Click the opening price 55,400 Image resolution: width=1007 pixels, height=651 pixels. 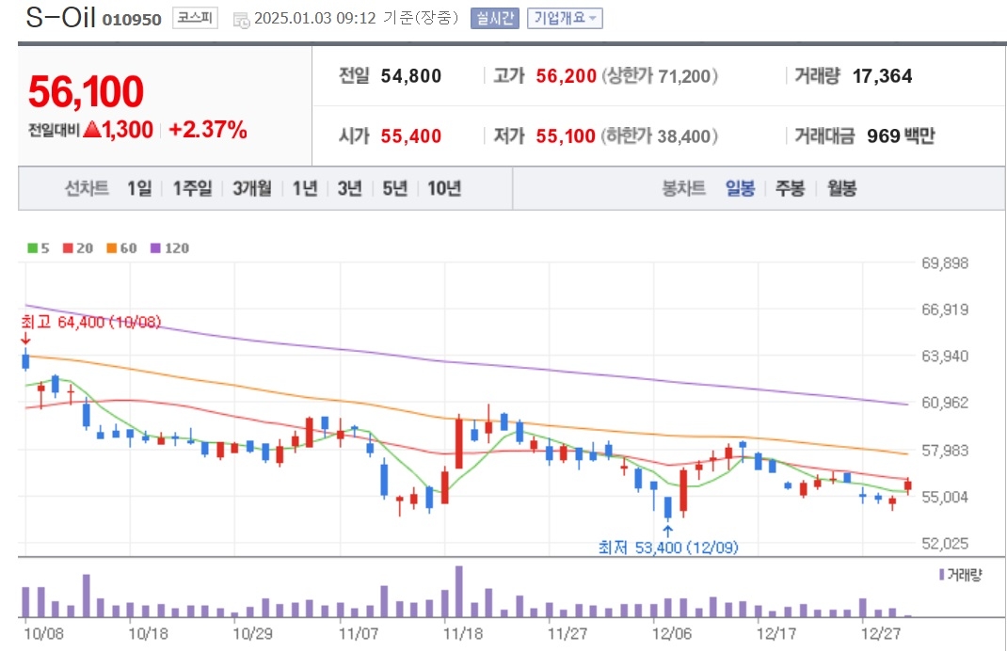(411, 136)
